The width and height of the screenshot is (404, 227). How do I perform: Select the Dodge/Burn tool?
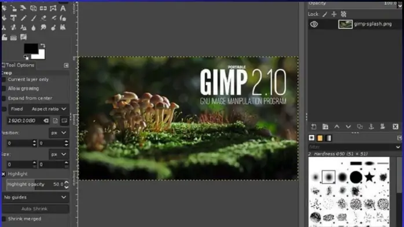tap(53, 28)
